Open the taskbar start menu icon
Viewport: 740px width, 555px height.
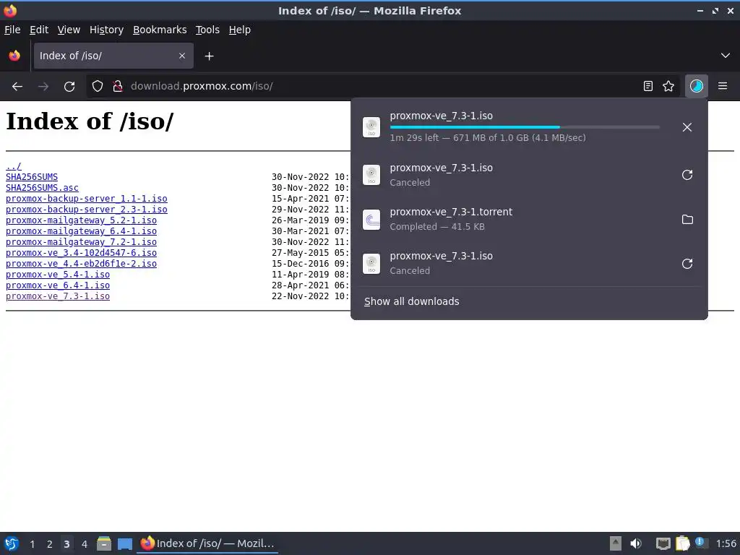12,543
